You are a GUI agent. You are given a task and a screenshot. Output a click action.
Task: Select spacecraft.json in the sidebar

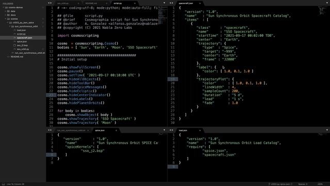24,38
